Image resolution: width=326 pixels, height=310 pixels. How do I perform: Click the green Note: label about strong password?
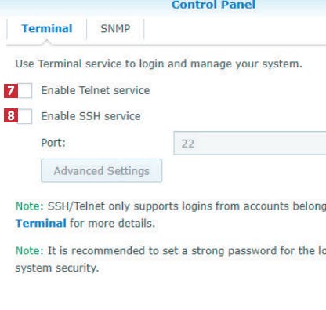[x=29, y=251]
